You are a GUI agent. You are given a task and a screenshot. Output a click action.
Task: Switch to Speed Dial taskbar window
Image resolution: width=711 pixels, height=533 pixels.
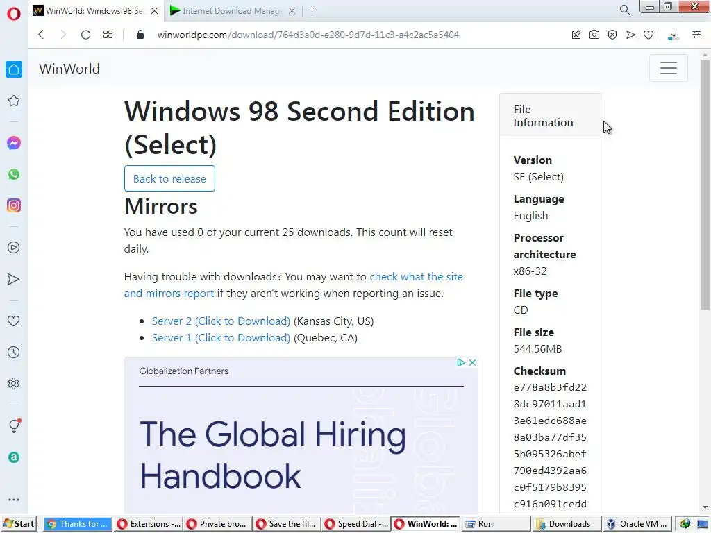(x=357, y=524)
